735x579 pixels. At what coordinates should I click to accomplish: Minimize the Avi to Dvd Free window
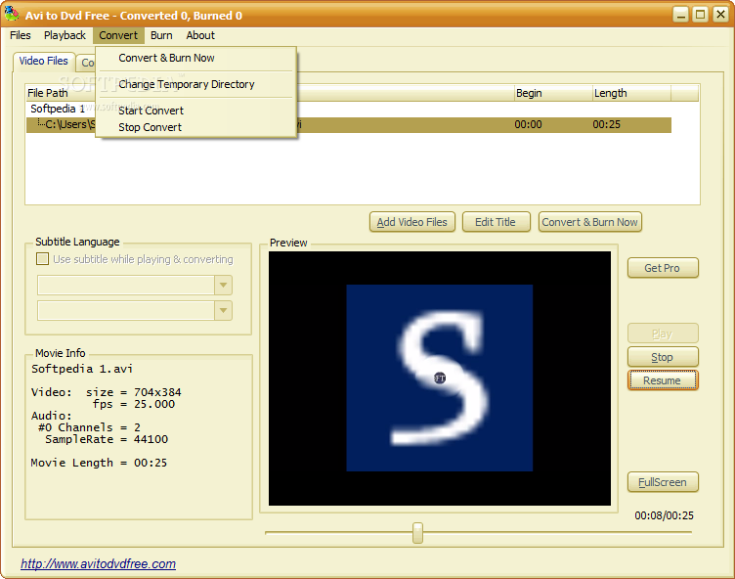(x=680, y=15)
